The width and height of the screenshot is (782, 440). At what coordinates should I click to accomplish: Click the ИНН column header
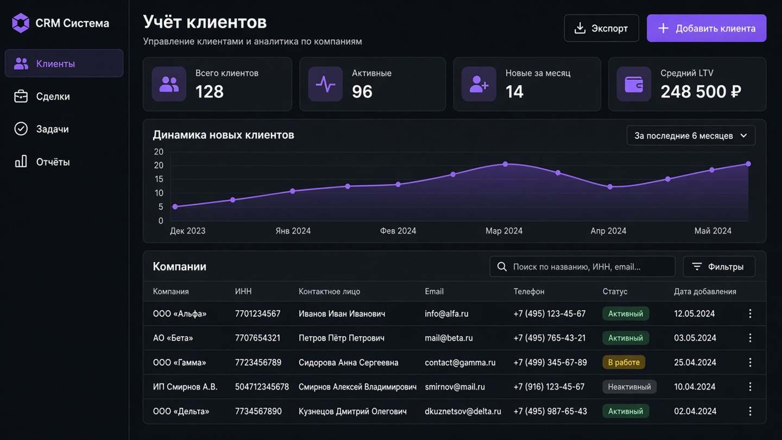coord(243,292)
